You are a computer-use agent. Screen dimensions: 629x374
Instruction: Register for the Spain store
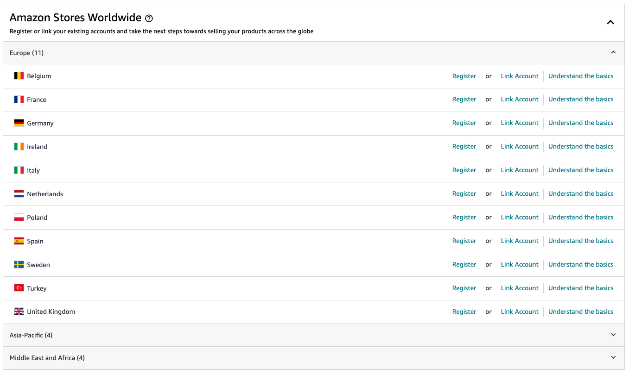464,241
